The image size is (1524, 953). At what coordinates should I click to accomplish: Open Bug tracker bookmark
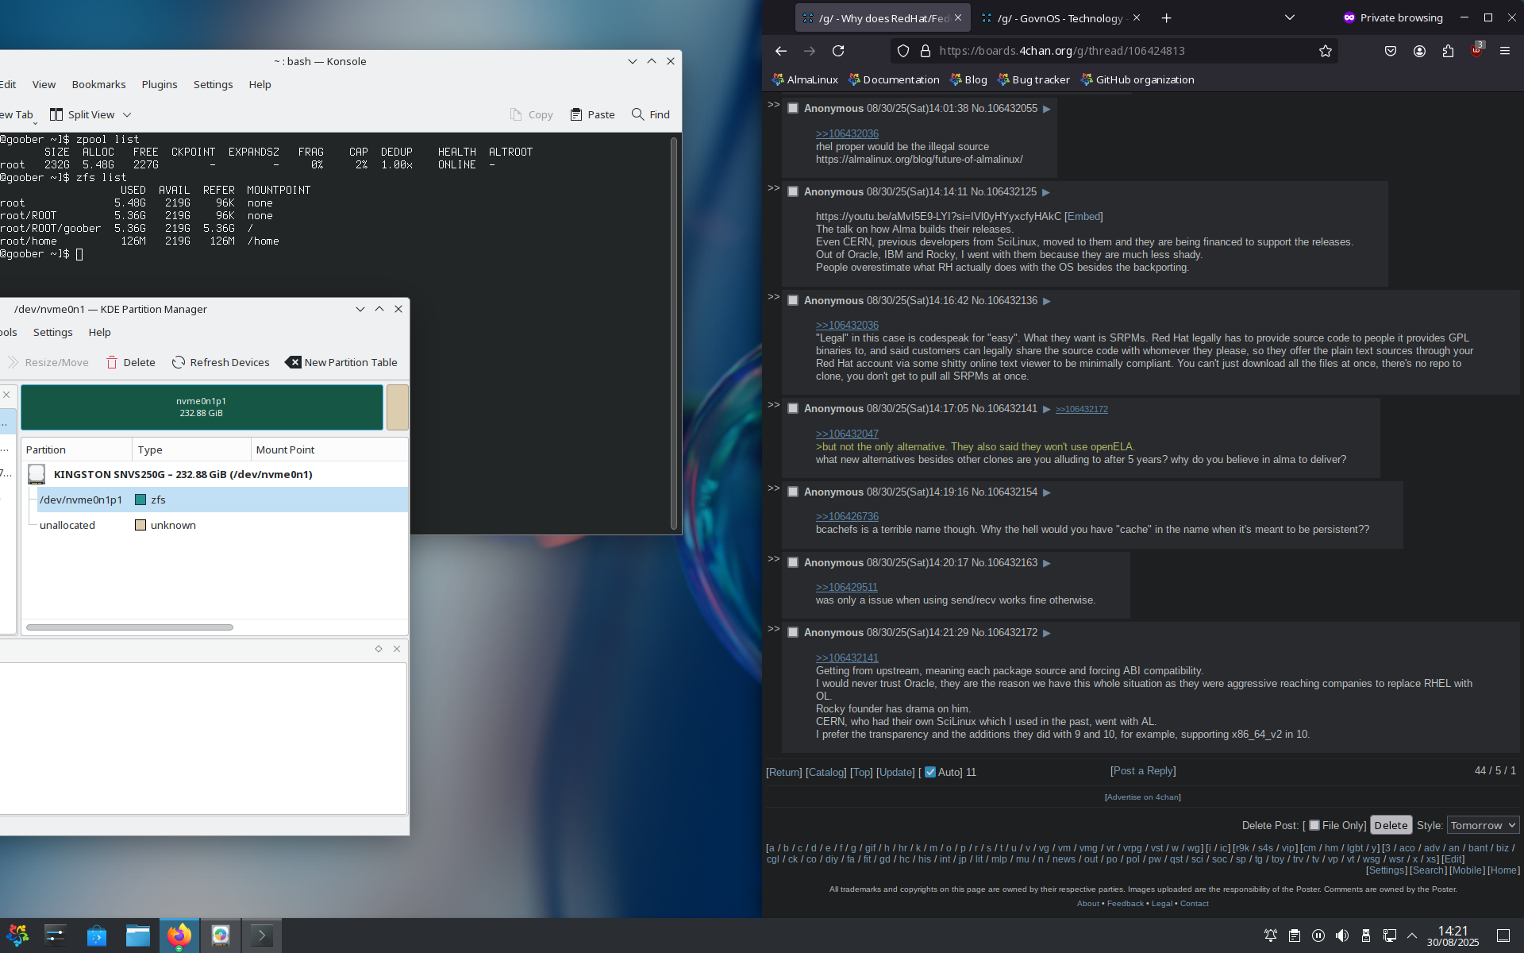[x=1033, y=79]
